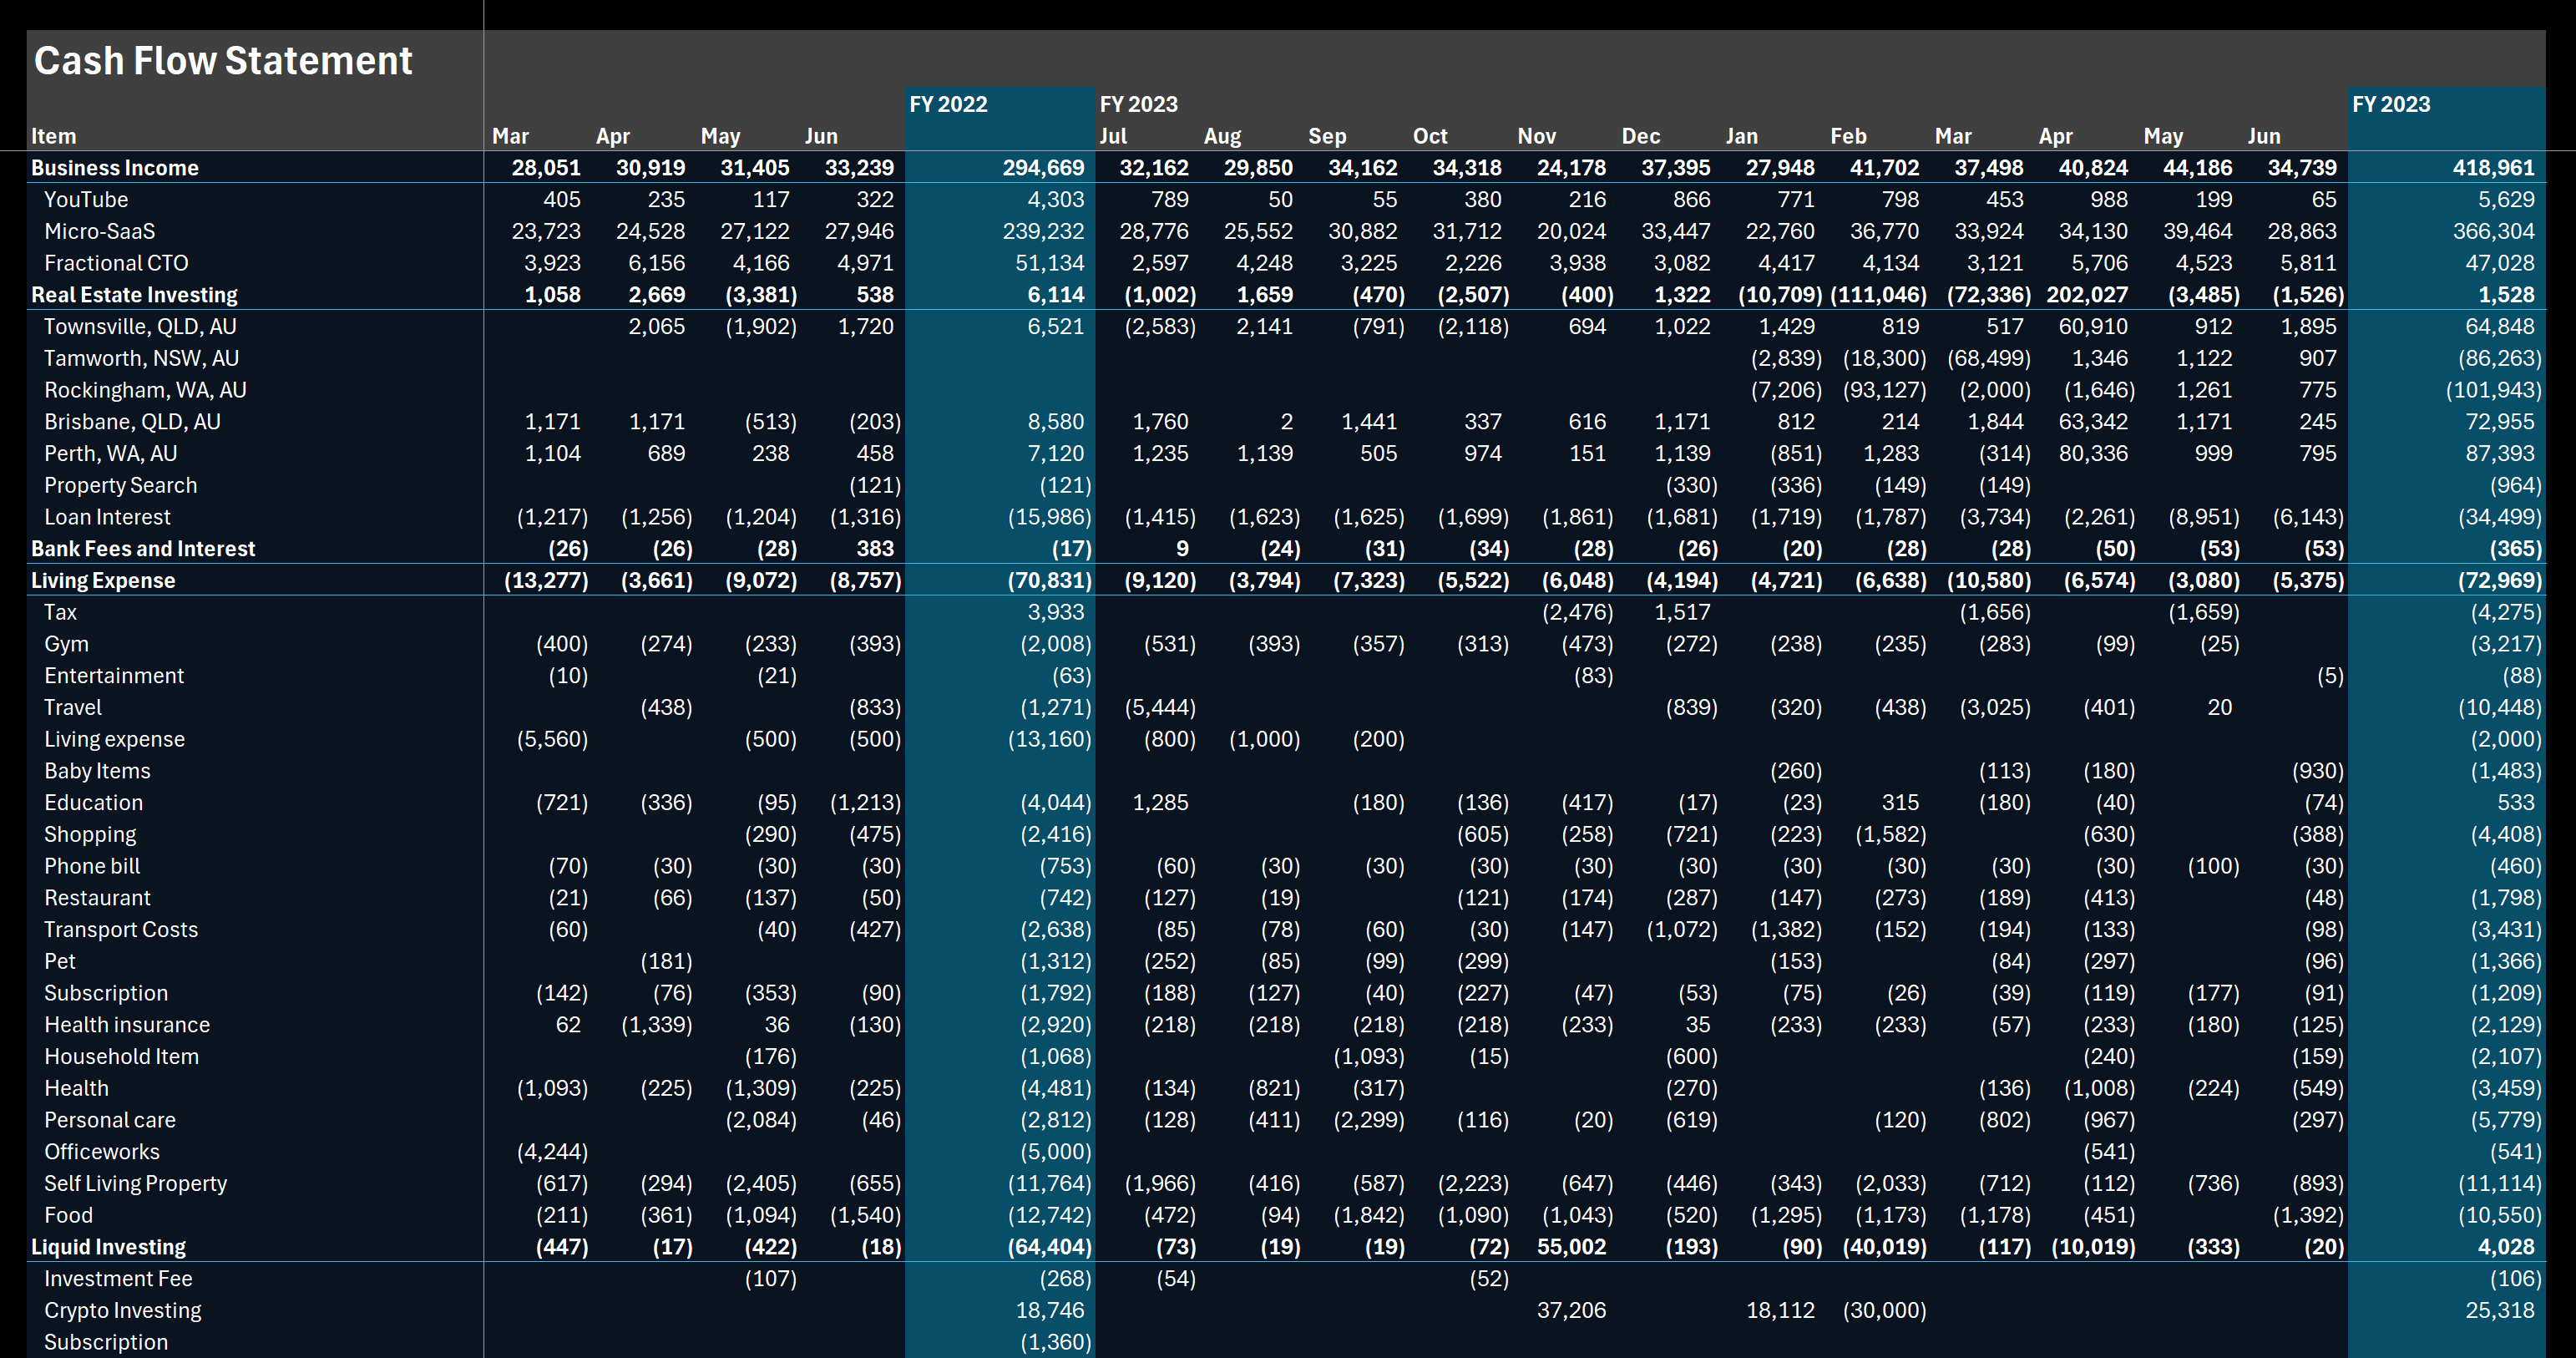Select the Self Living Property row label
Viewport: 2576px width, 1358px height.
(x=135, y=1183)
